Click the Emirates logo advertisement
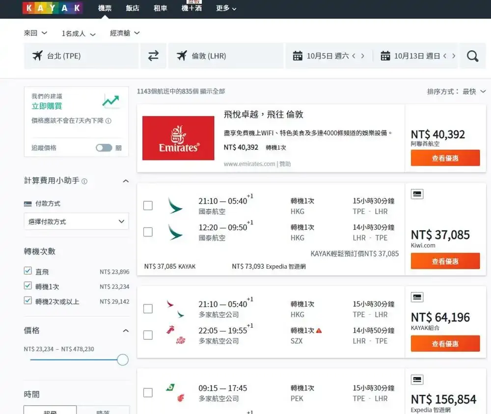This screenshot has width=491, height=414. (x=178, y=138)
